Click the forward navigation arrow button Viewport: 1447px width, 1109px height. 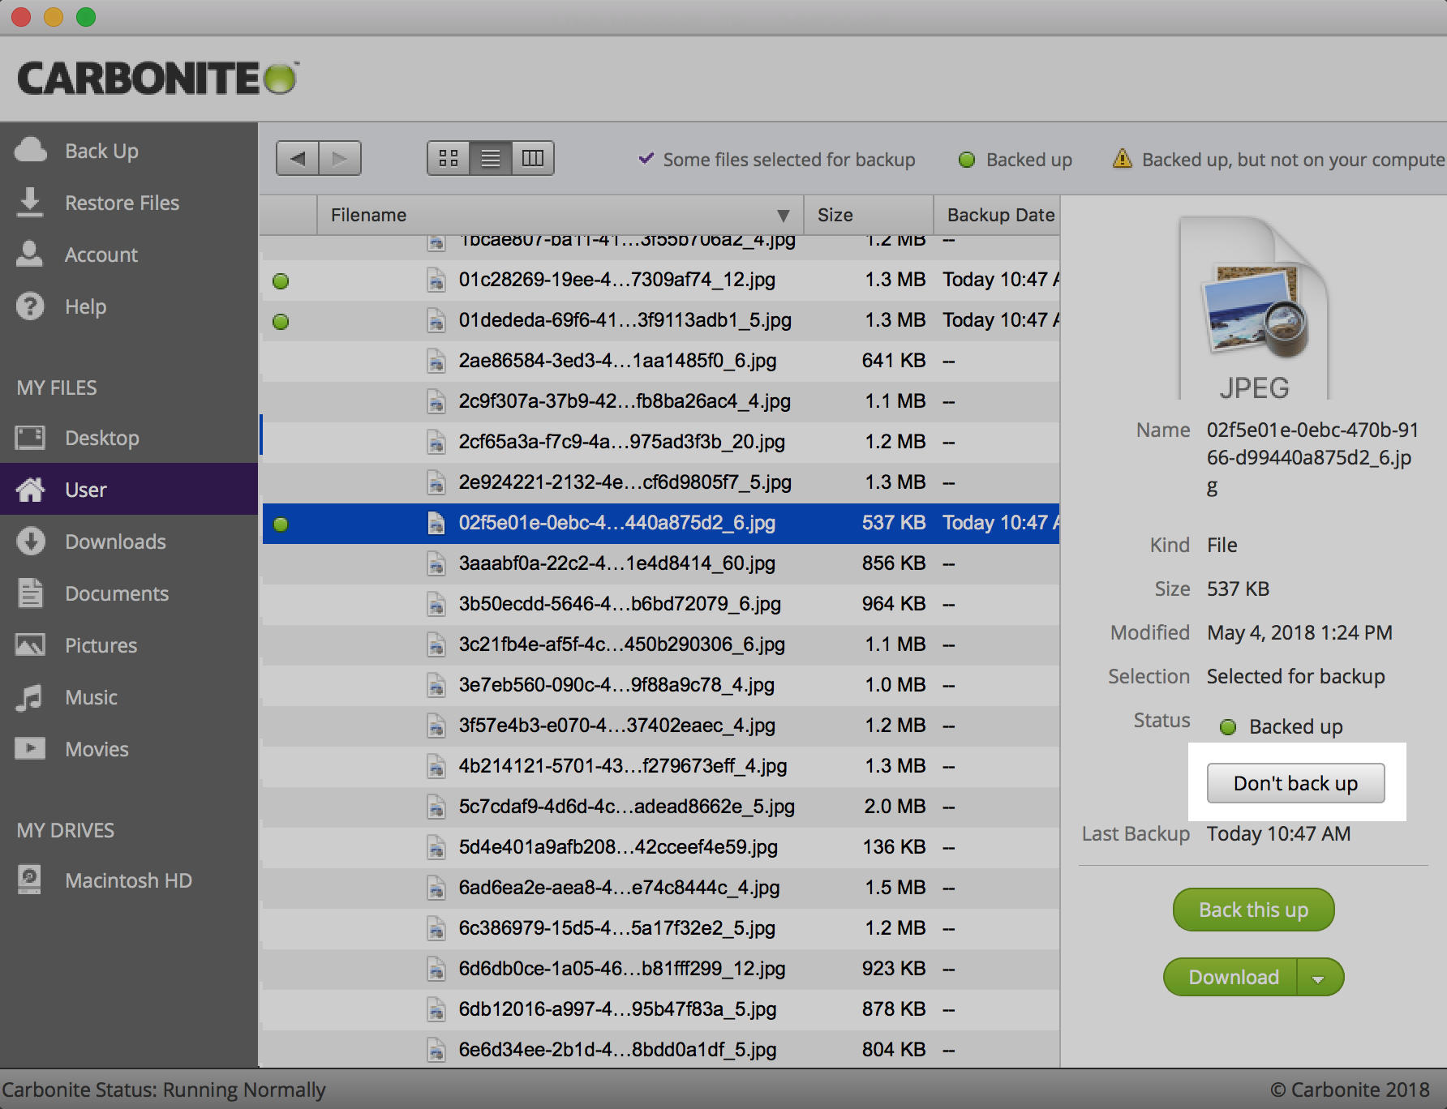click(340, 158)
